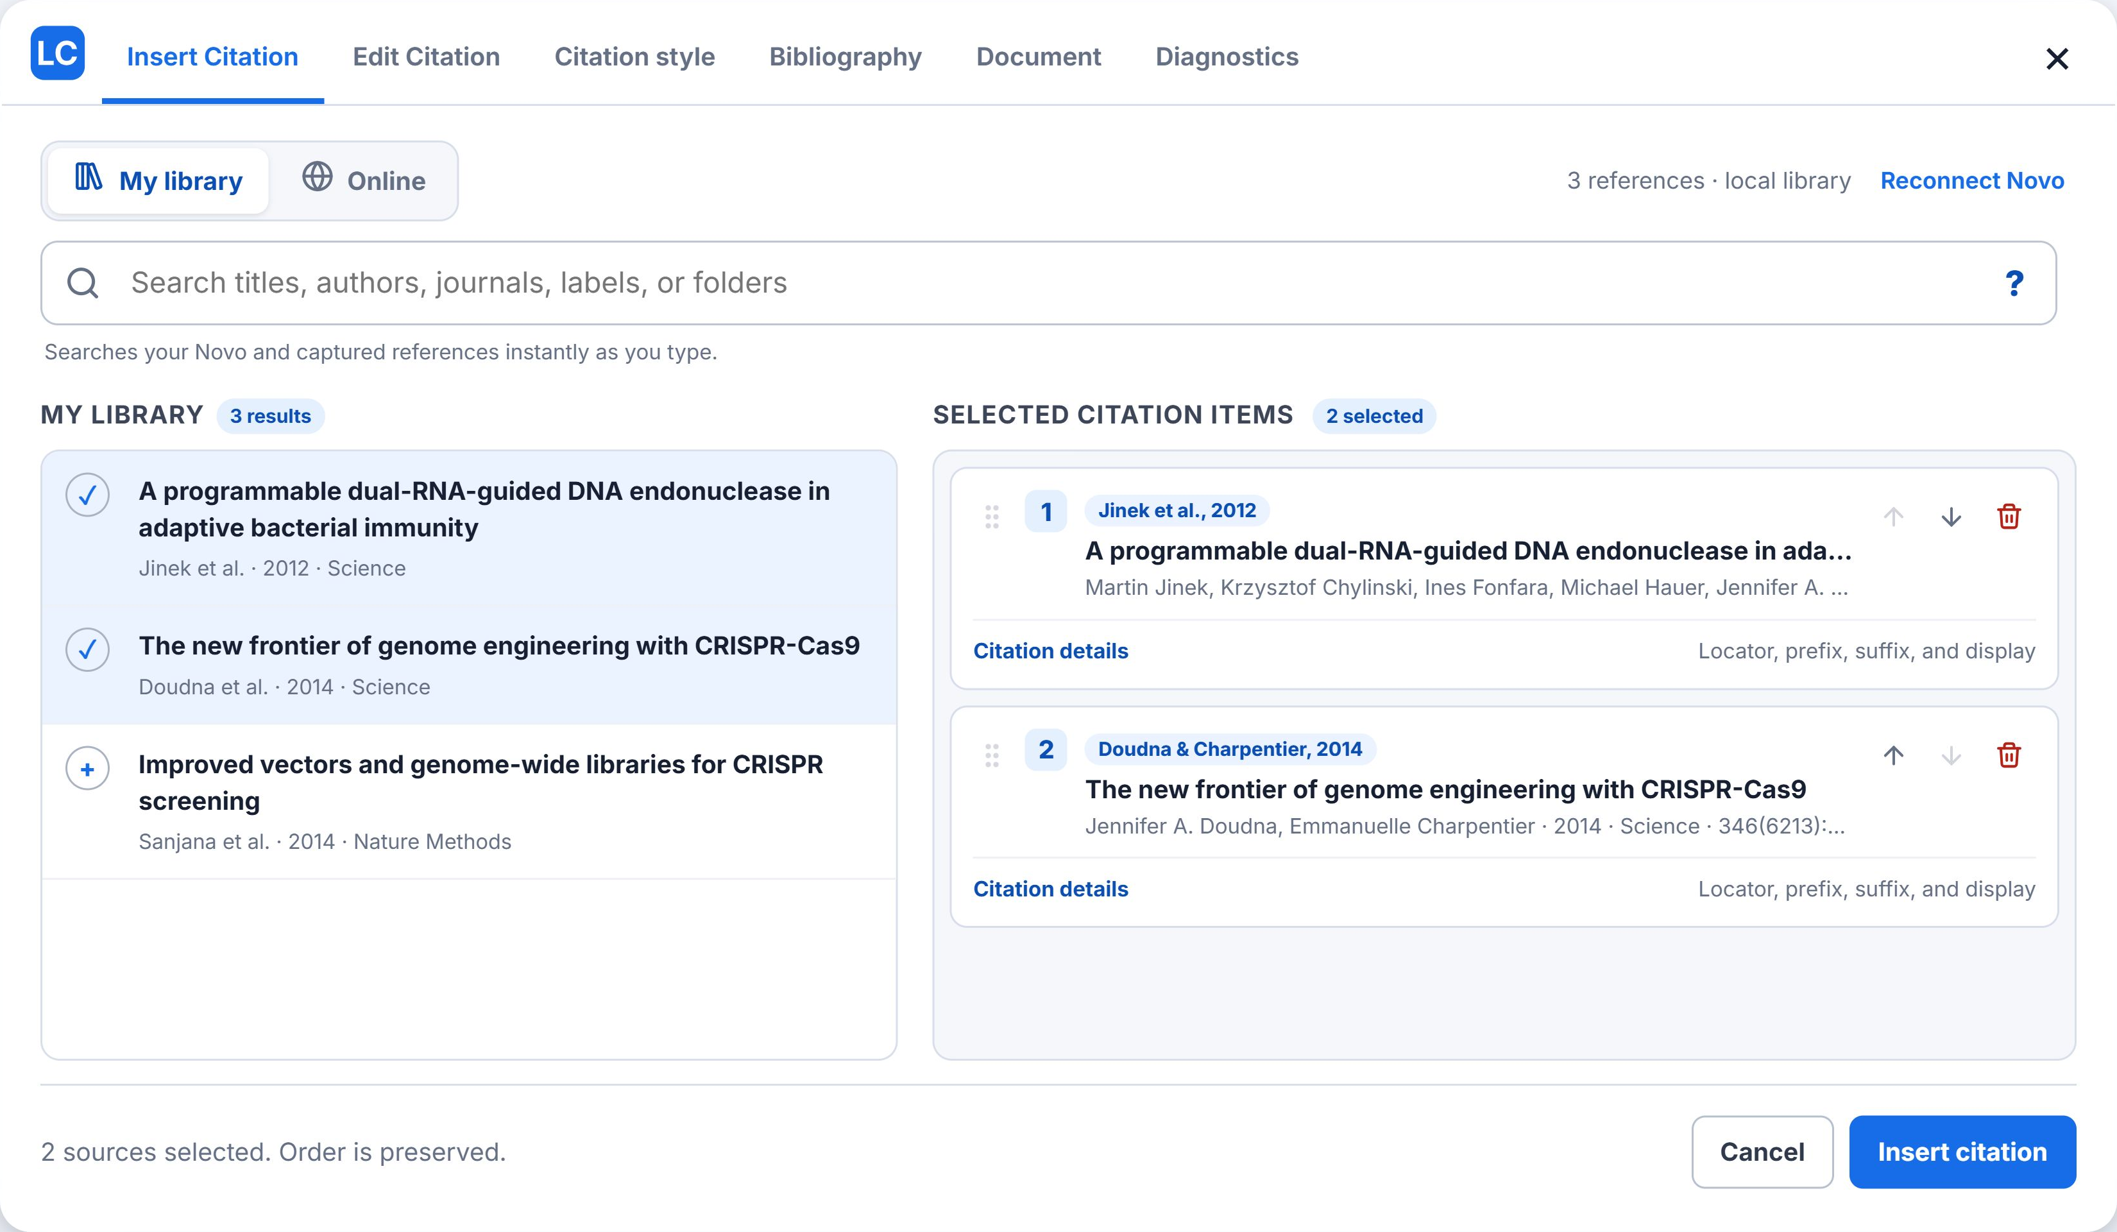Expand Citation details for Jinek et al.

tap(1050, 651)
